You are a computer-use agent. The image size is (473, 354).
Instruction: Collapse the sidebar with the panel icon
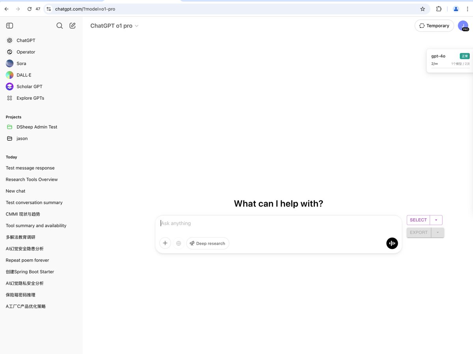[10, 26]
